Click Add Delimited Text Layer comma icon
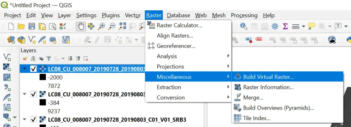 [7, 87]
